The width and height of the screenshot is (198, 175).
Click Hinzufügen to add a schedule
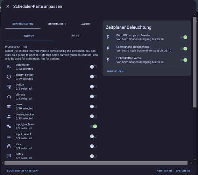tap(115, 71)
